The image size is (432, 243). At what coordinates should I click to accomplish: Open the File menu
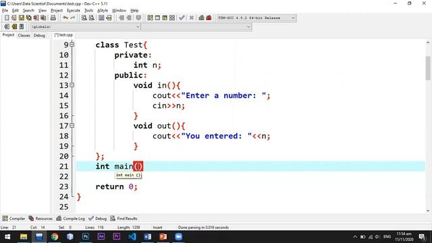click(x=5, y=11)
